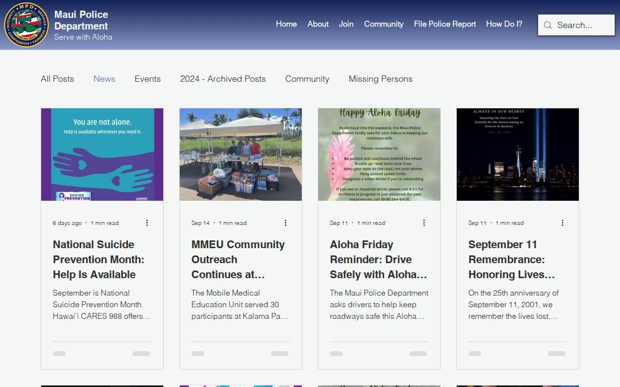Switch to 2024 - Archived Posts tab
This screenshot has width=620, height=387.
click(223, 79)
